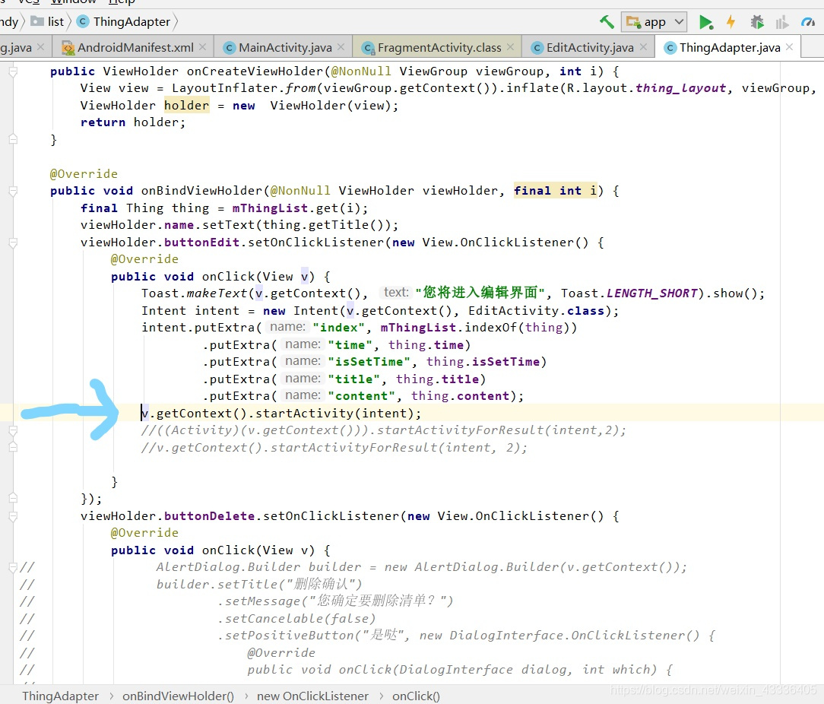
Task: Click EditActivity.class in Intent constructor
Action: click(x=536, y=311)
